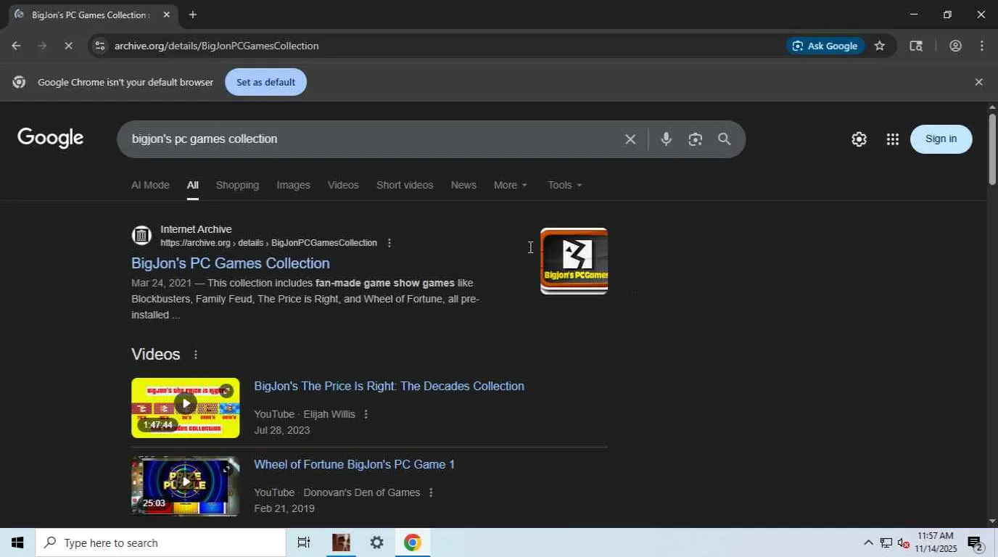The width and height of the screenshot is (998, 557).
Task: Open options for Internet Archive result
Action: pyautogui.click(x=389, y=243)
